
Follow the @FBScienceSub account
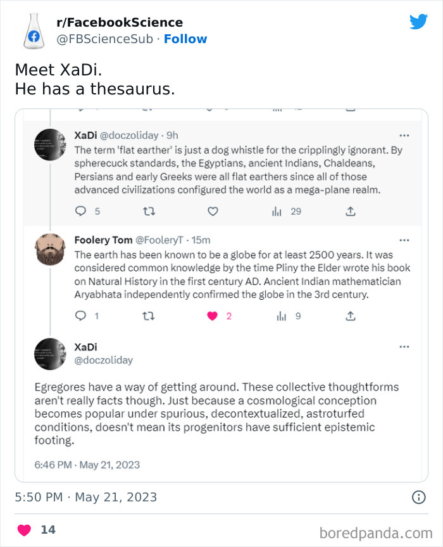tap(185, 39)
